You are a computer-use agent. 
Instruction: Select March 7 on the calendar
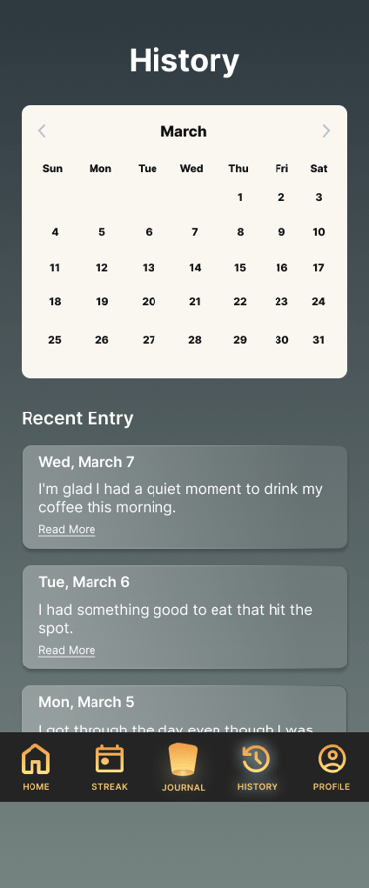point(194,232)
